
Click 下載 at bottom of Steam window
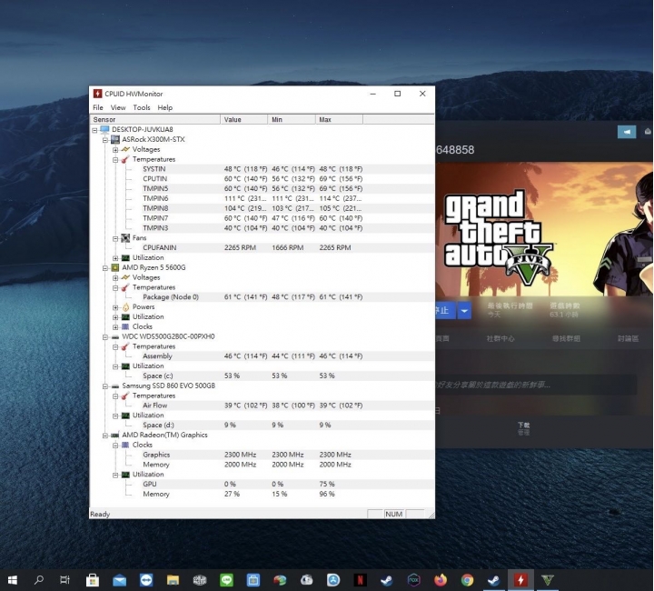[x=524, y=425]
